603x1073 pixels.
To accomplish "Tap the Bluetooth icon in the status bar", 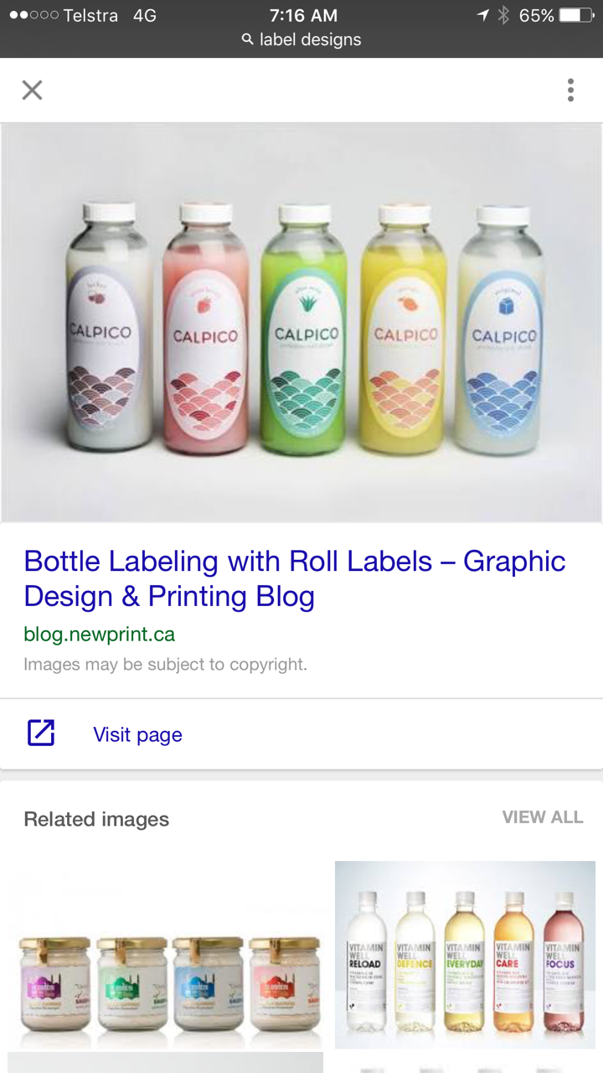I will 503,15.
